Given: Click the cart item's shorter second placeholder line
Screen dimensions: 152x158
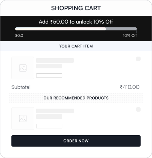Looking at the screenshot, I should click(49, 66).
